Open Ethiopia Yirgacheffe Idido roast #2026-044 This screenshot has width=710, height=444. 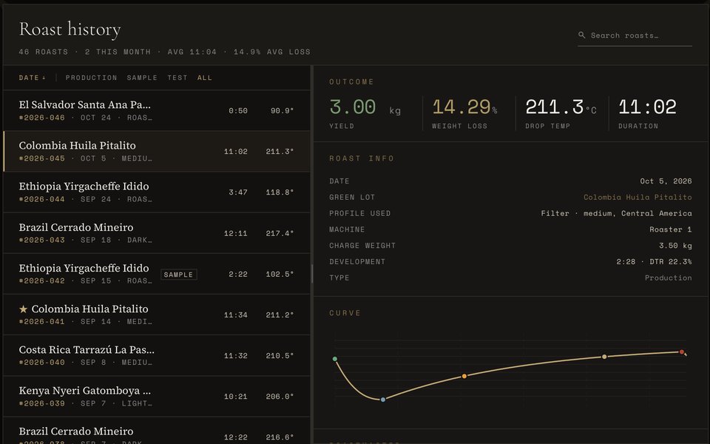point(157,192)
